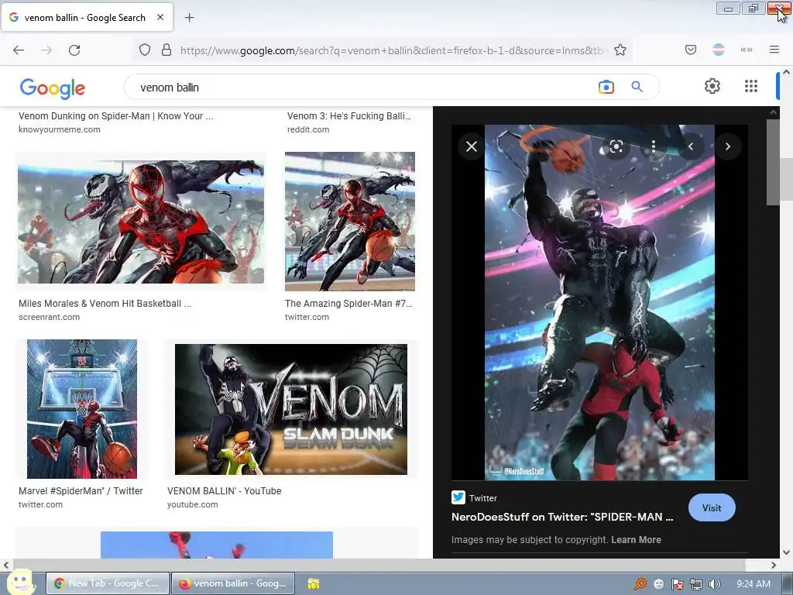Viewport: 793px width, 595px height.
Task: Click the horizontal scrollbar right arrow
Action: [774, 565]
